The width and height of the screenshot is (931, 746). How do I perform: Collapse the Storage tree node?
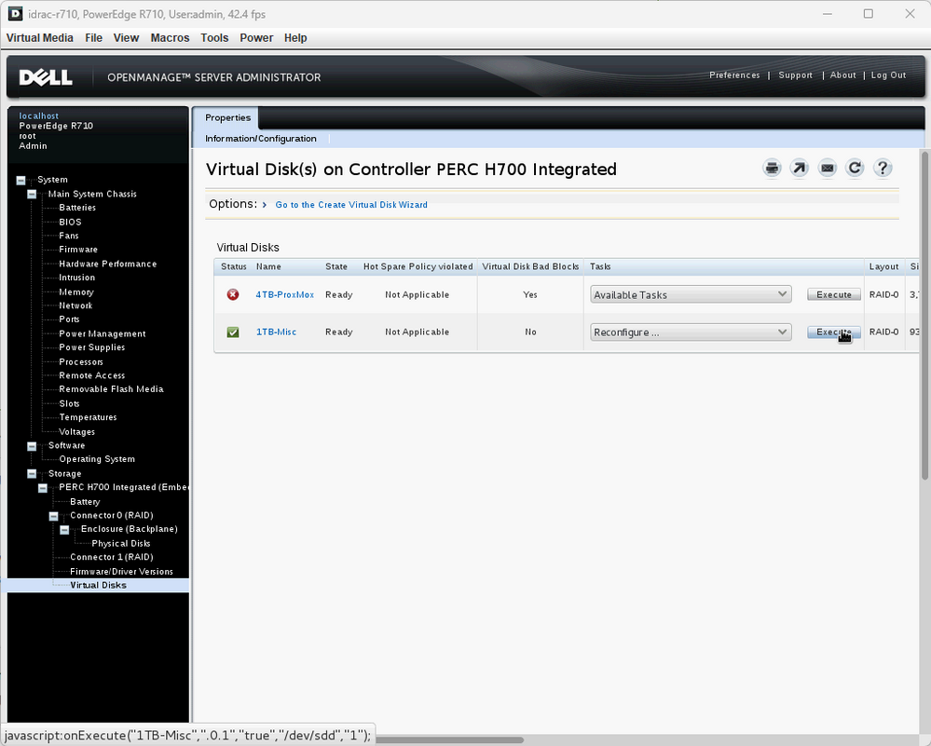[x=32, y=474]
